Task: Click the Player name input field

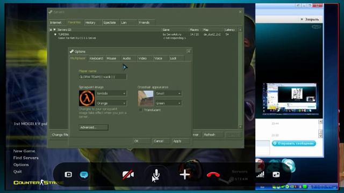Action: pyautogui.click(x=103, y=77)
